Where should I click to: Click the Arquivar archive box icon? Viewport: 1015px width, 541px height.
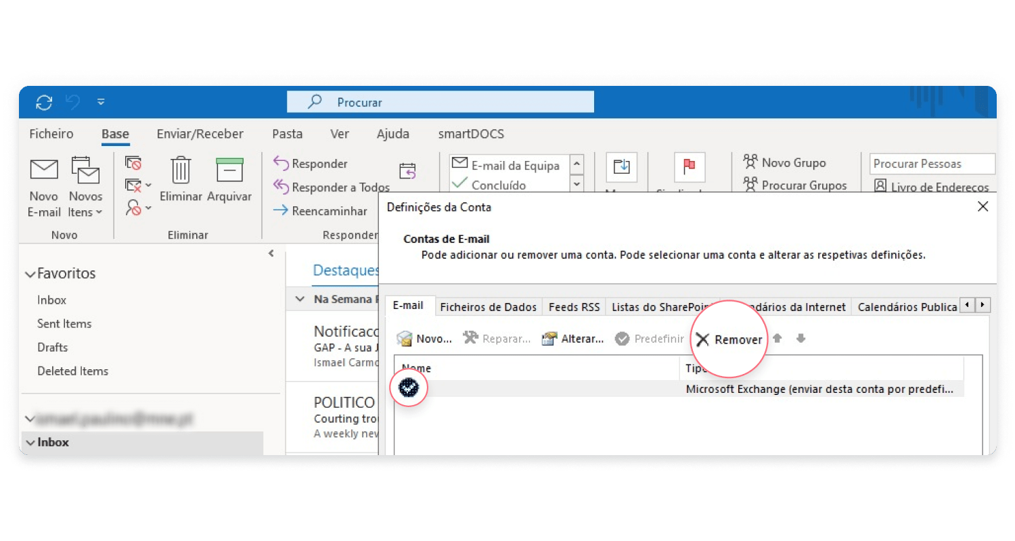[229, 169]
